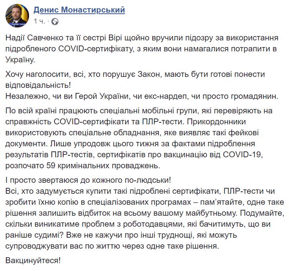This screenshot has width=289, height=271.
Task: Click the final "Вакцинуйтеся!" line
Action: 34,260
